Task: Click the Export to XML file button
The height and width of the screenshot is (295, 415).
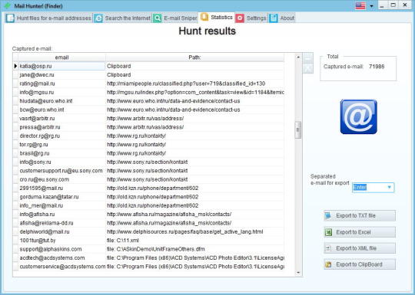Action: coord(360,248)
